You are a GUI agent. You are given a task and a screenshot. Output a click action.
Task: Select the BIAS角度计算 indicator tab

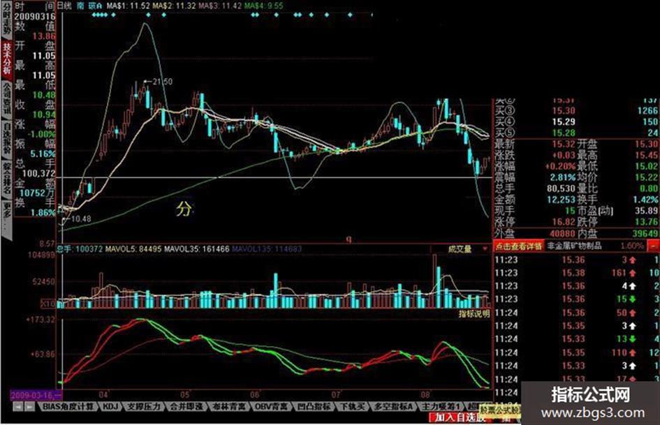[x=68, y=406]
